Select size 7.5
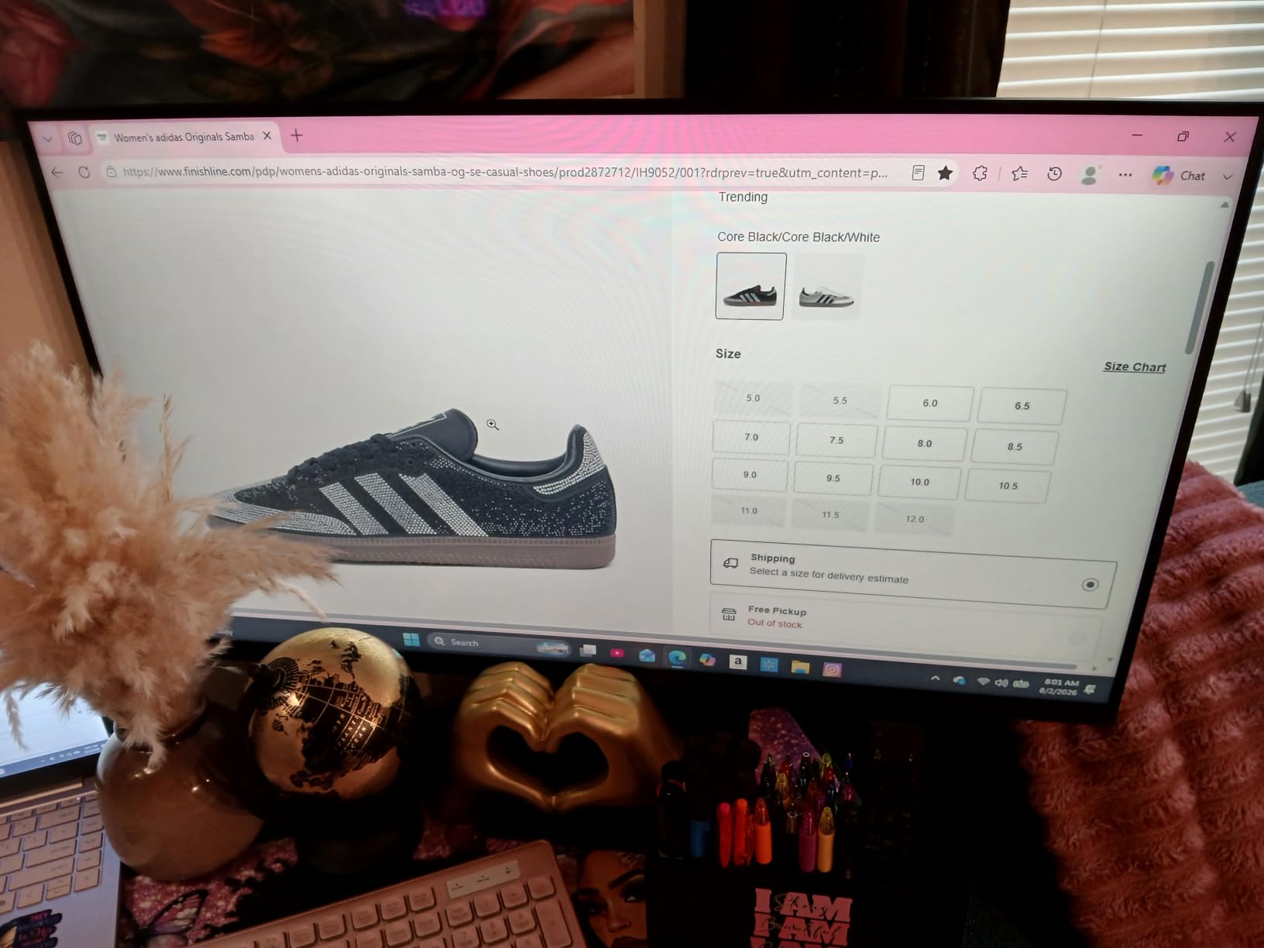This screenshot has width=1264, height=948. pos(836,440)
